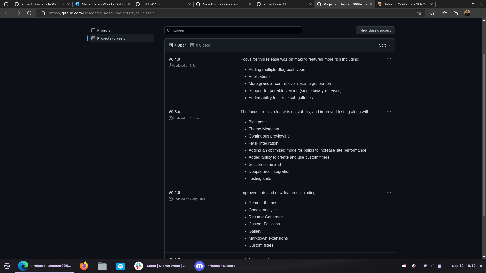The height and width of the screenshot is (273, 486).
Task: Click the Projects (classic) board icon in sidebar
Action: coord(93,38)
